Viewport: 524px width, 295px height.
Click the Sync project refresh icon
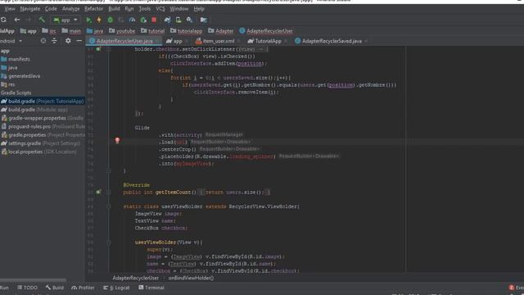3,20
